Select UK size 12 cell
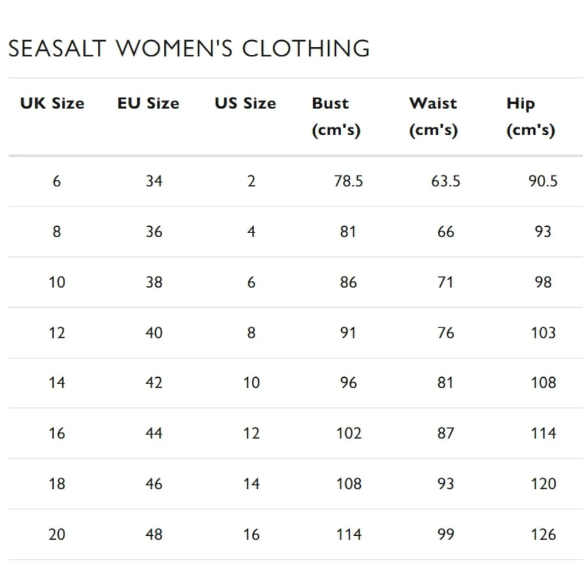 [57, 333]
